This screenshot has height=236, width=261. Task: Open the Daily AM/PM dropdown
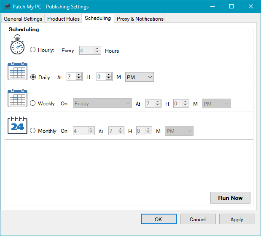click(x=140, y=77)
